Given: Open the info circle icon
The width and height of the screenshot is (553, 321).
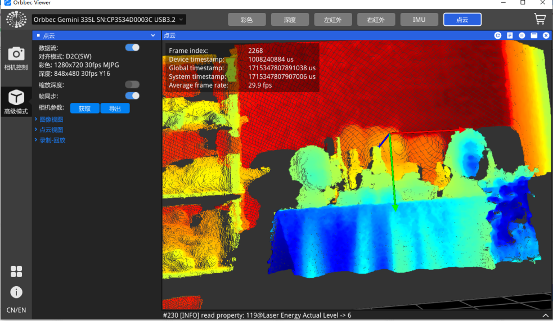Looking at the screenshot, I should pyautogui.click(x=16, y=292).
